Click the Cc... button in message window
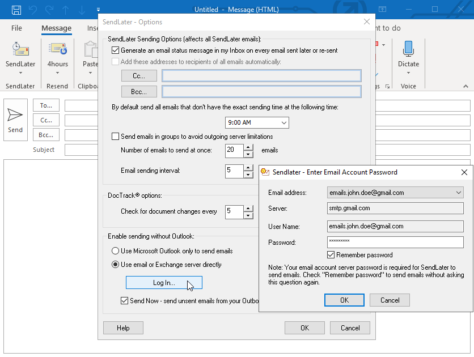This screenshot has width=474, height=357. (x=46, y=120)
